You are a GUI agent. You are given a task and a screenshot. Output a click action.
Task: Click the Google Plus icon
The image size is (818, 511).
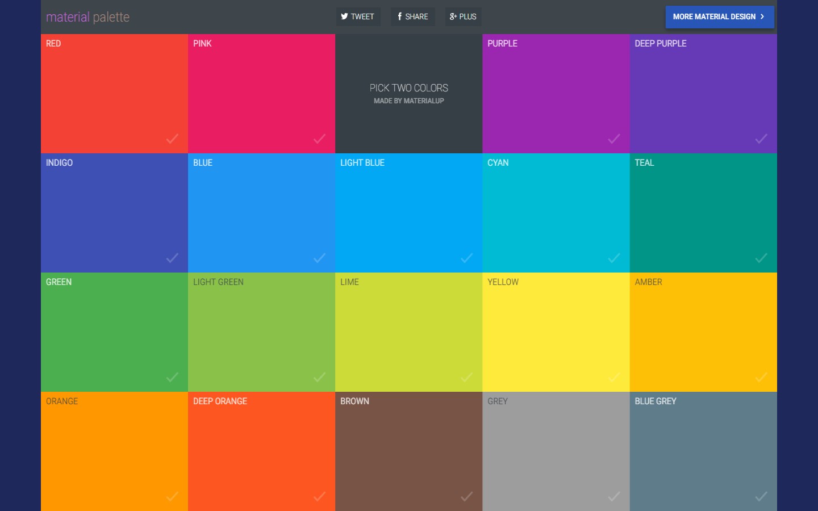[453, 16]
